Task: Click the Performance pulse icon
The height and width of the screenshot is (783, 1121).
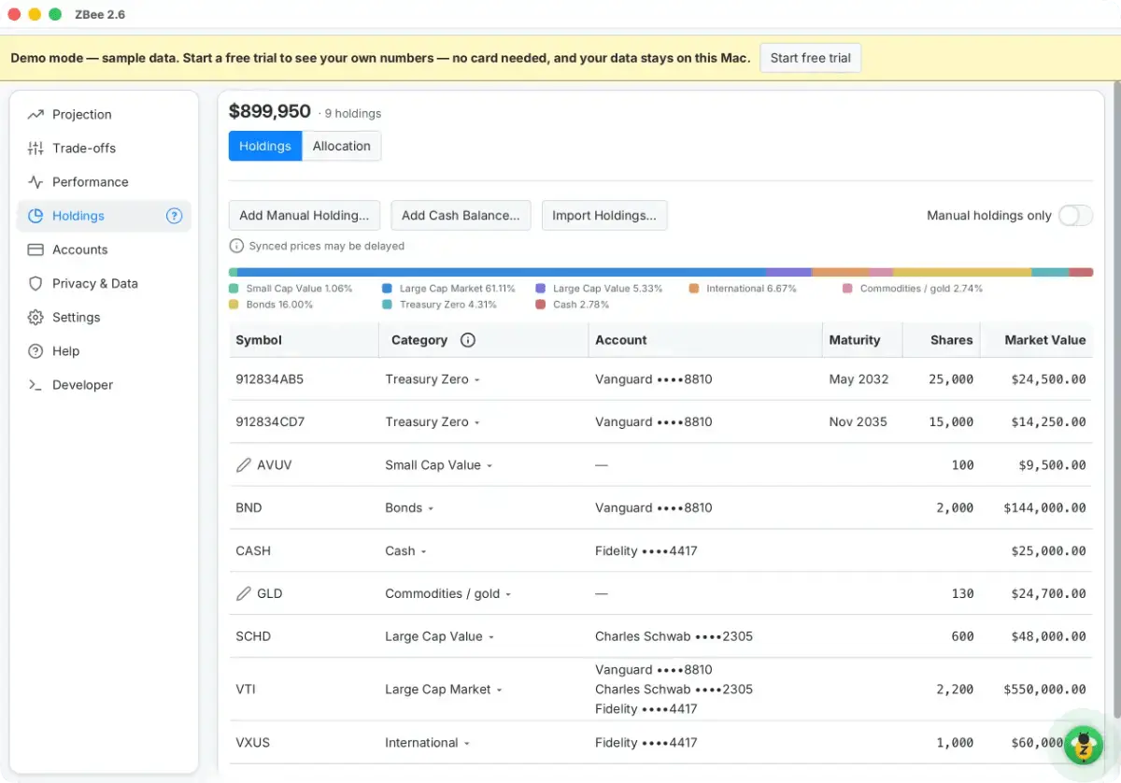Action: [35, 182]
